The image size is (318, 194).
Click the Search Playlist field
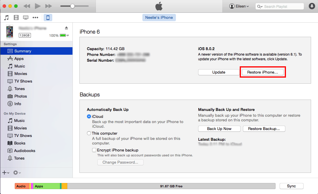tap(280, 6)
